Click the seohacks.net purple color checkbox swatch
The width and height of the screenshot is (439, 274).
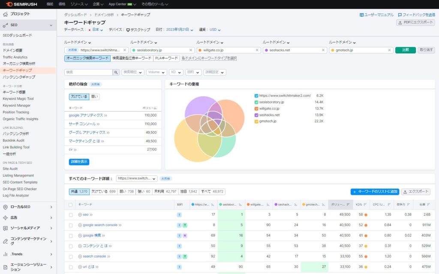pyautogui.click(x=256, y=115)
